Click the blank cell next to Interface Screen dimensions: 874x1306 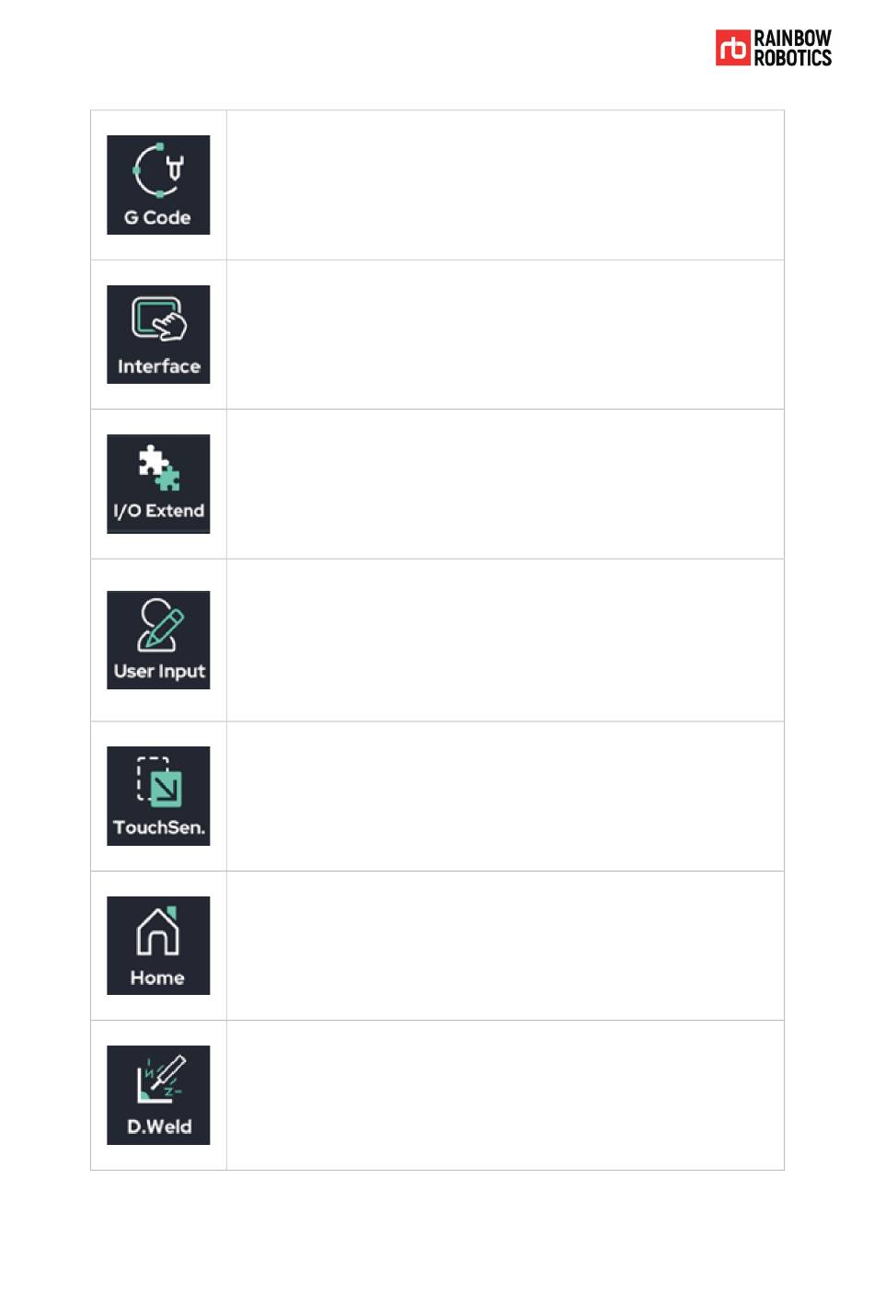tap(505, 335)
